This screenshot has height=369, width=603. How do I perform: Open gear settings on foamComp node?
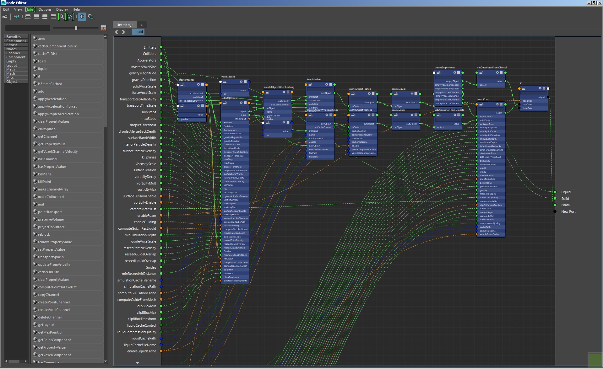[x=497, y=104]
